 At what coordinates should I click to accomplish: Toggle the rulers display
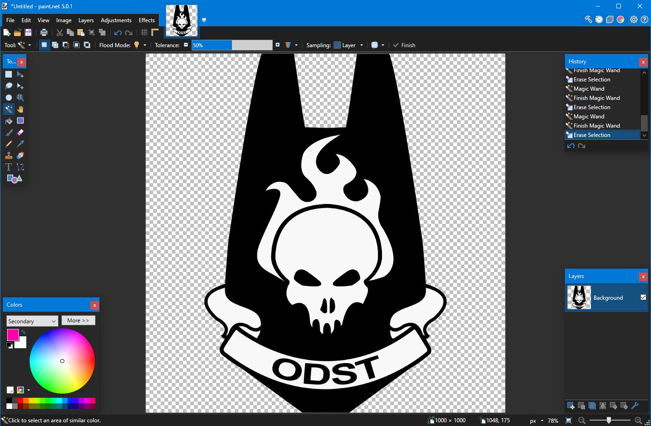(x=155, y=32)
